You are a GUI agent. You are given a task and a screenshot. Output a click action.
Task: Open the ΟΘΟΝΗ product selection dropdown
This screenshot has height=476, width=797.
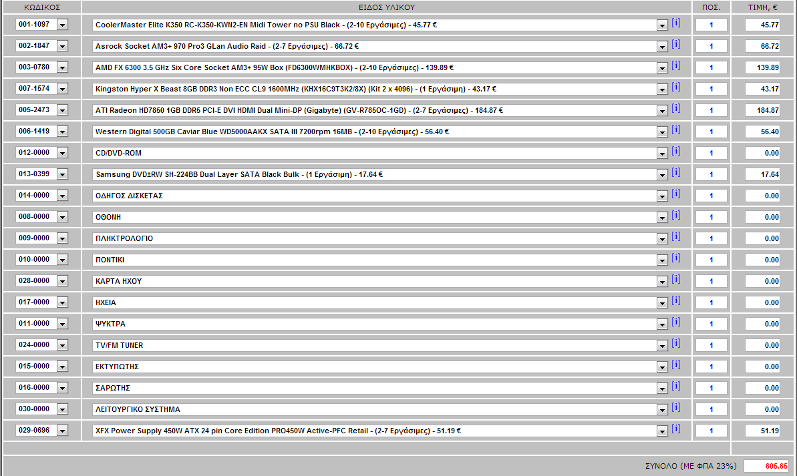click(662, 218)
